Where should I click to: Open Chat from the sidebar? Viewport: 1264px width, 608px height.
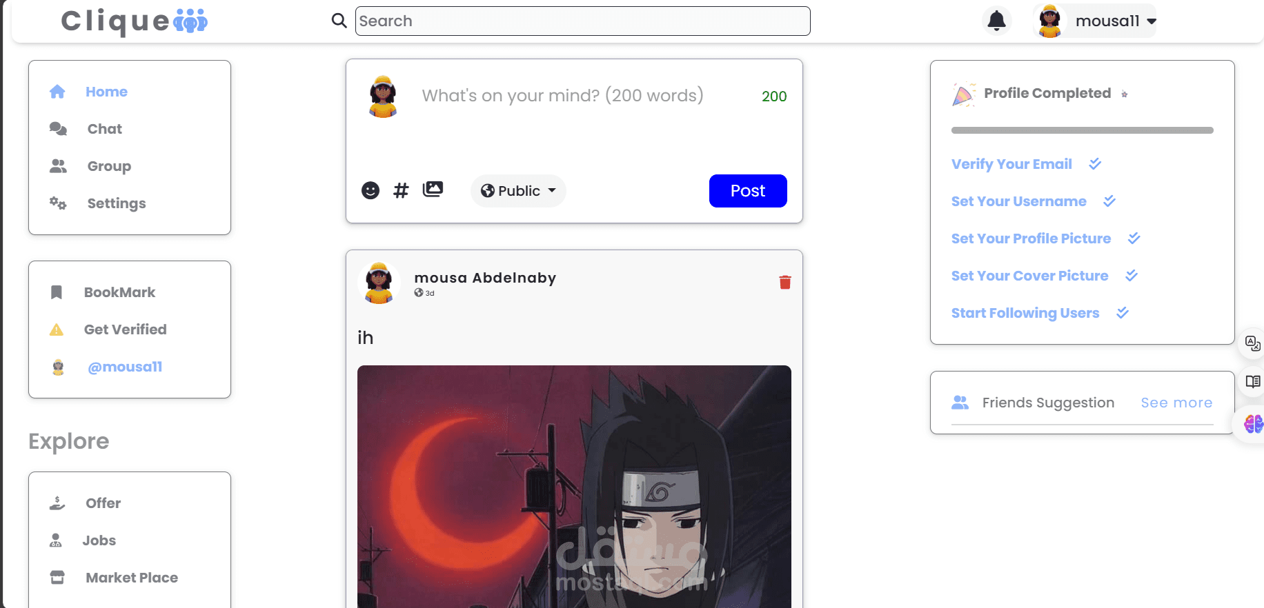pyautogui.click(x=104, y=129)
